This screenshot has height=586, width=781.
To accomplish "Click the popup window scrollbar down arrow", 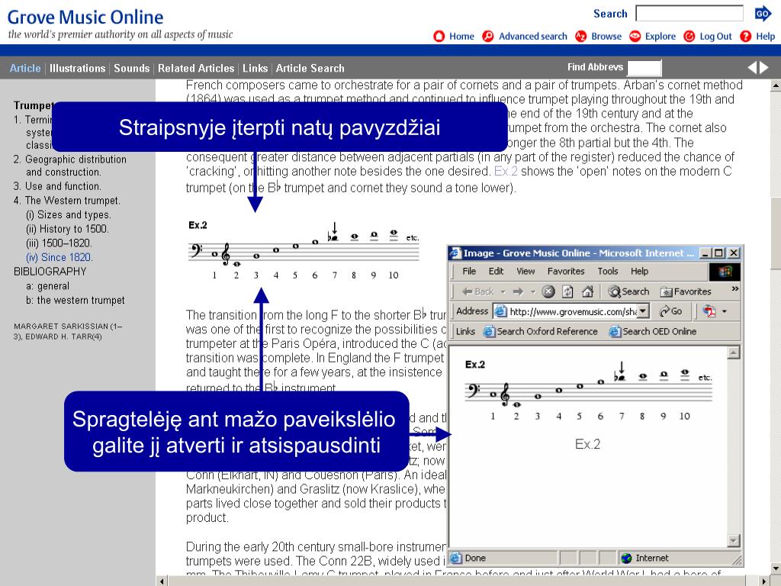I will tap(733, 541).
